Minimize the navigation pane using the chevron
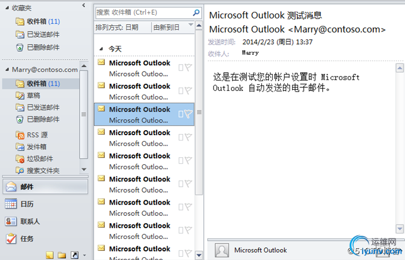 tap(84, 5)
